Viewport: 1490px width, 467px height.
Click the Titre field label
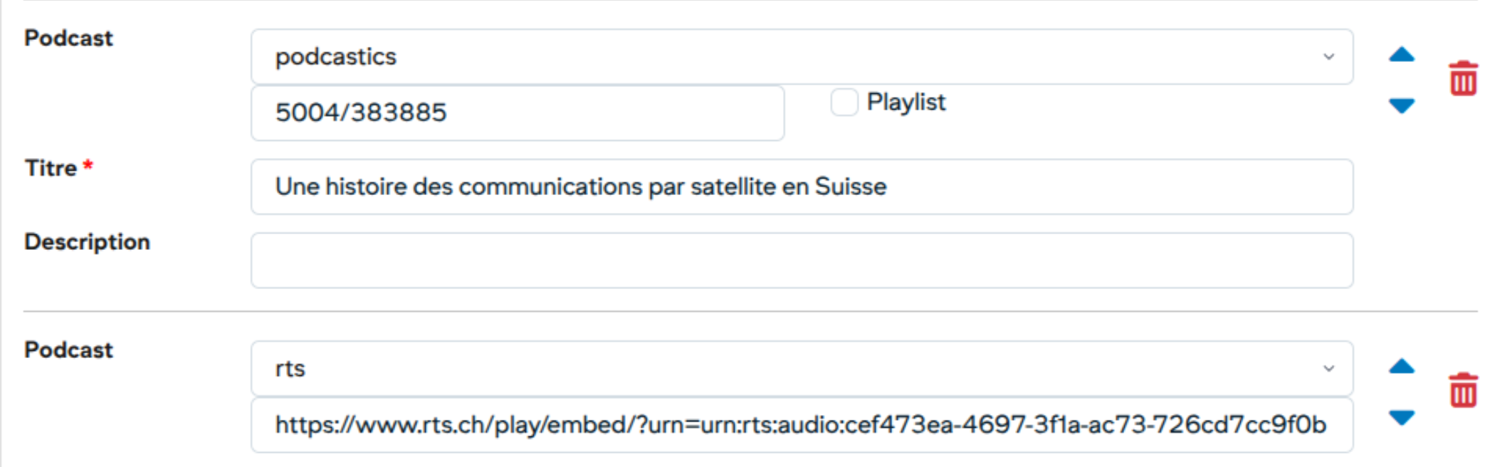[51, 168]
